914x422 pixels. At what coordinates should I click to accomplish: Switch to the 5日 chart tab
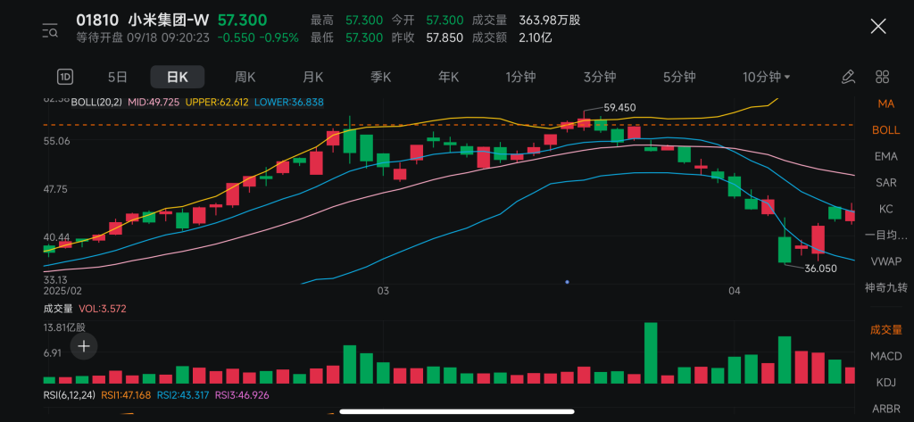click(118, 77)
